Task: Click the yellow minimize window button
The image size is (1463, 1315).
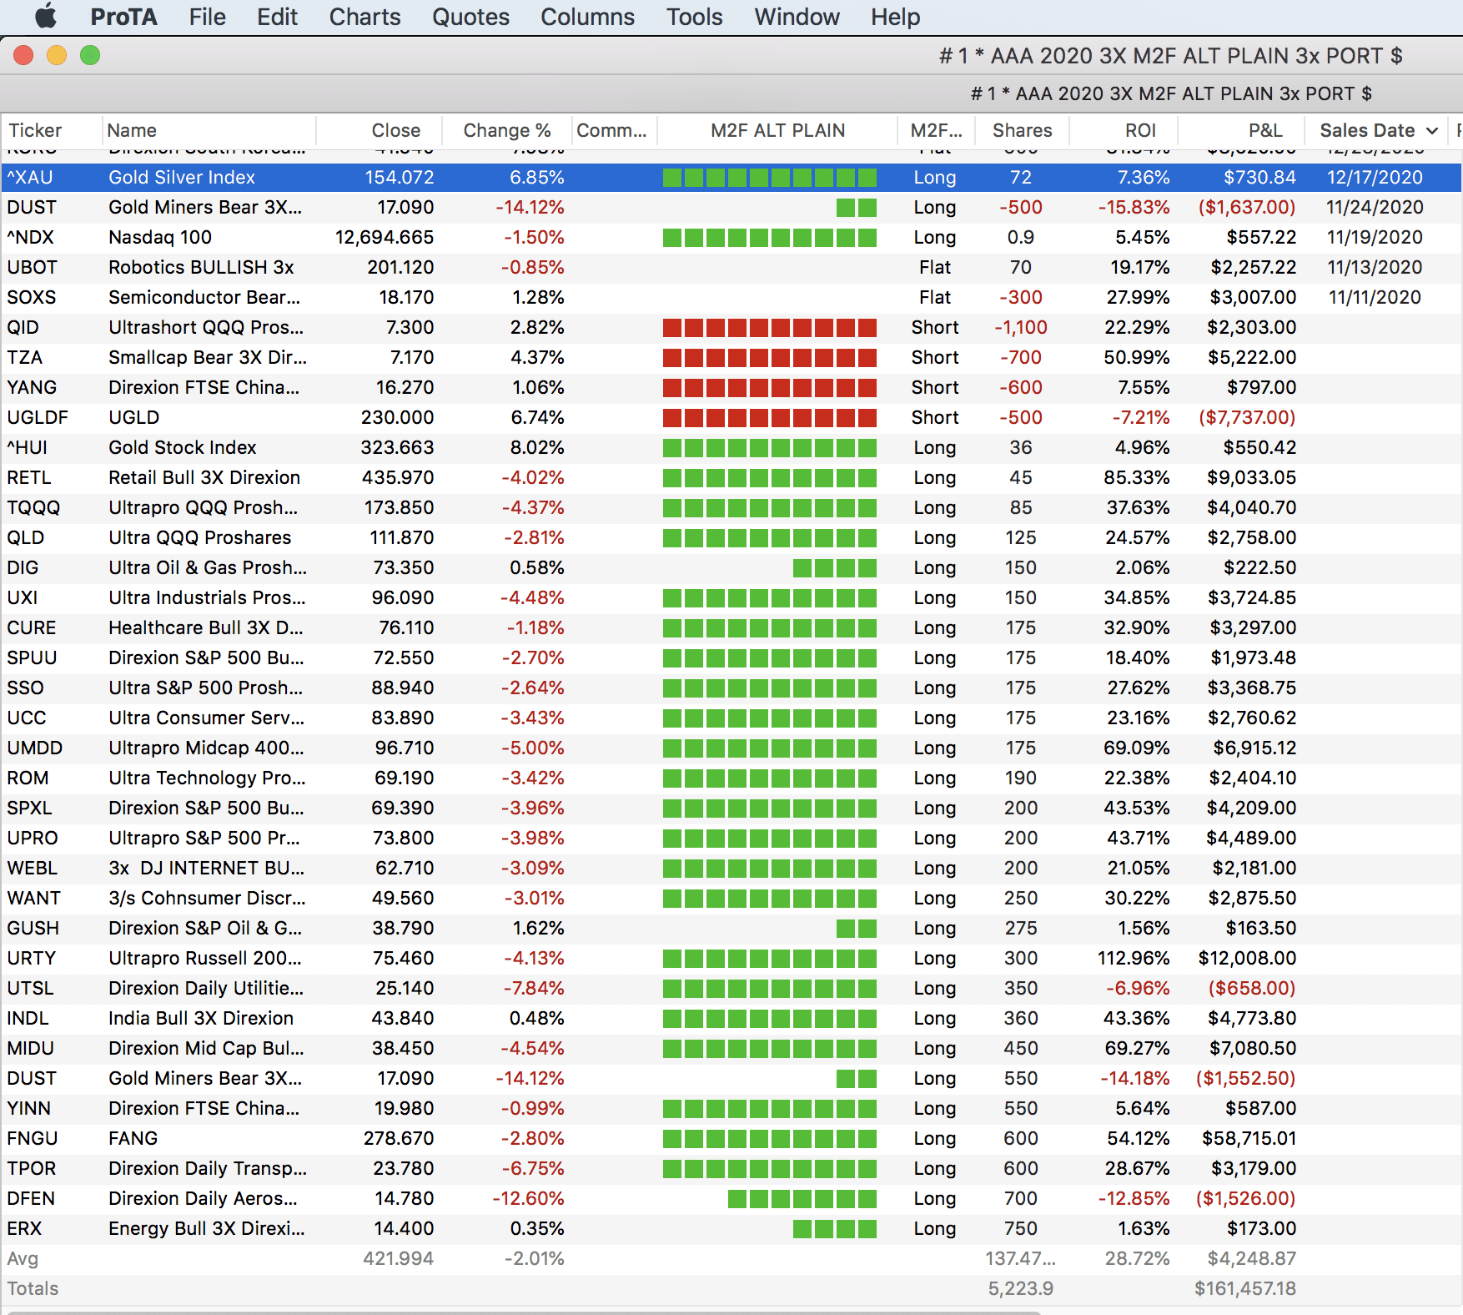Action: click(x=57, y=55)
